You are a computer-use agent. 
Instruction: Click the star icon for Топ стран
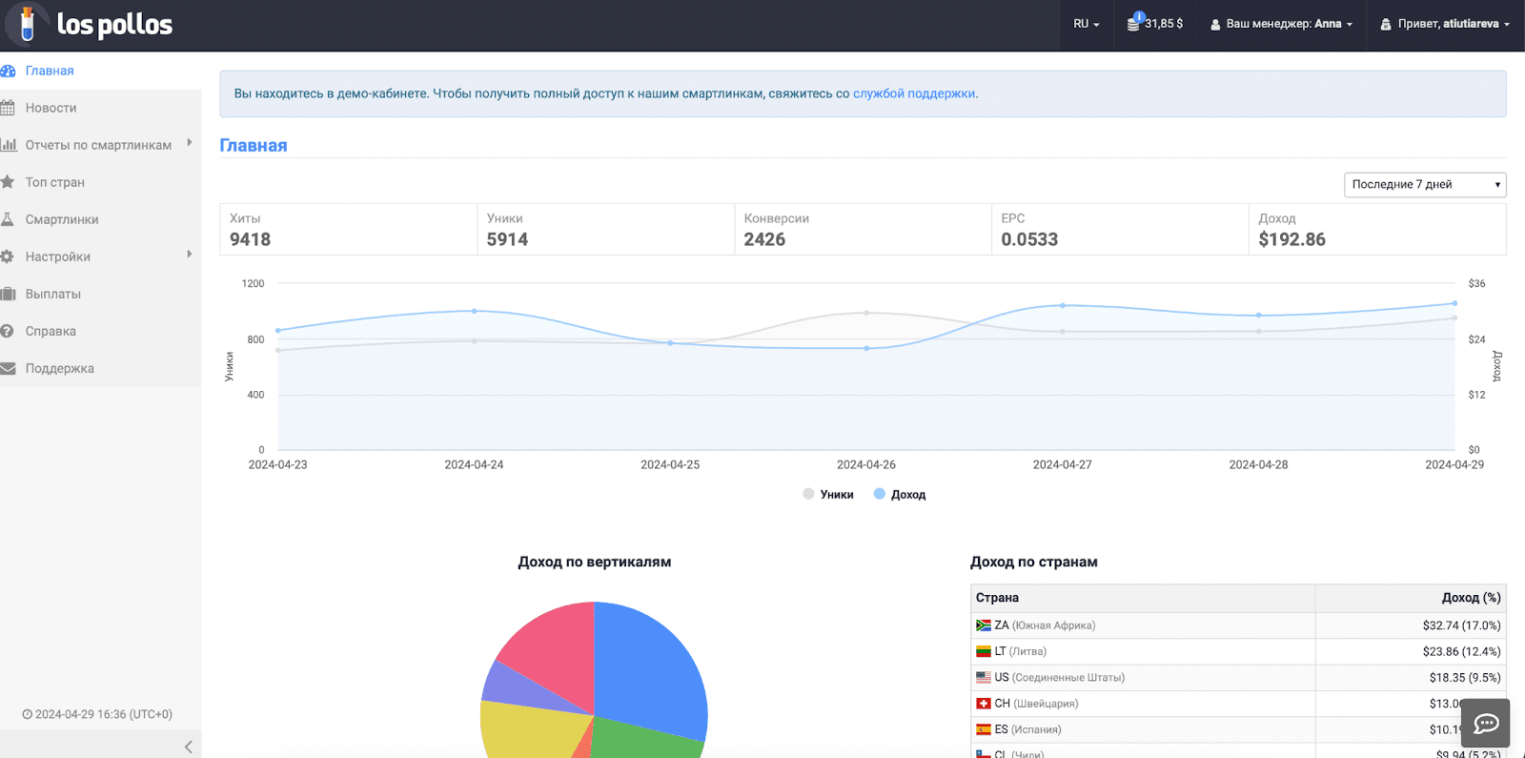pyautogui.click(x=8, y=182)
